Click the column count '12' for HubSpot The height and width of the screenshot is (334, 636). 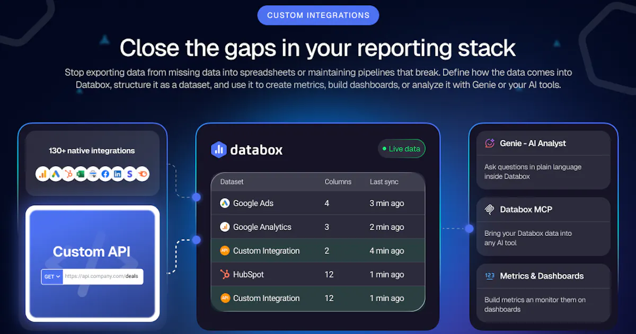(329, 275)
